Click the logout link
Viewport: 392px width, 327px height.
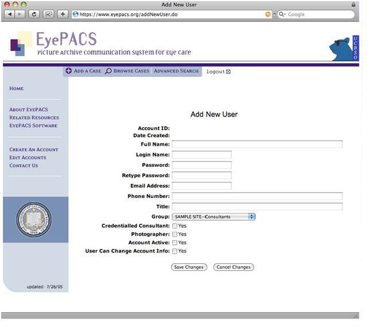tap(215, 72)
